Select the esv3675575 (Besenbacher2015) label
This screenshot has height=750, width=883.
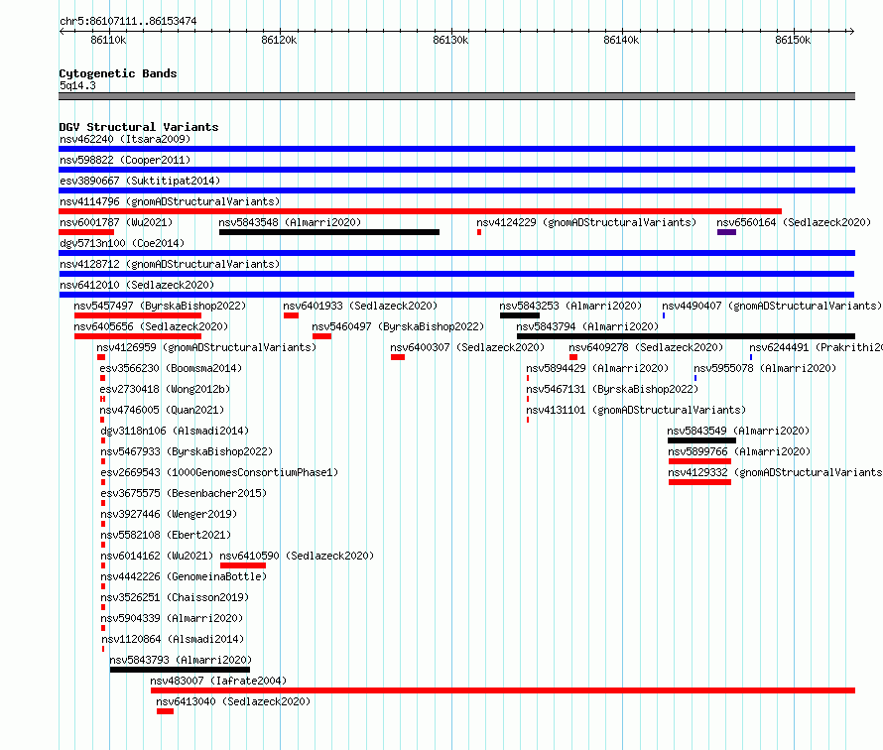[184, 493]
